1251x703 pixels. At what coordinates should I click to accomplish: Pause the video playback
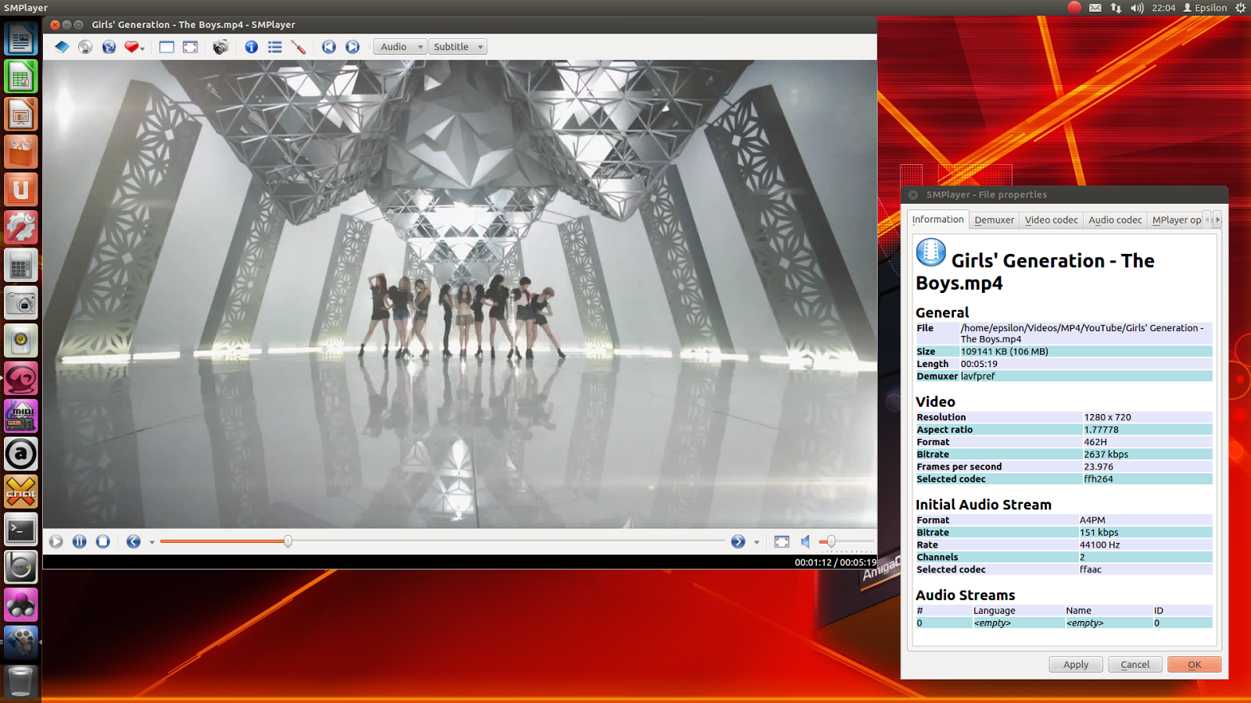point(80,541)
